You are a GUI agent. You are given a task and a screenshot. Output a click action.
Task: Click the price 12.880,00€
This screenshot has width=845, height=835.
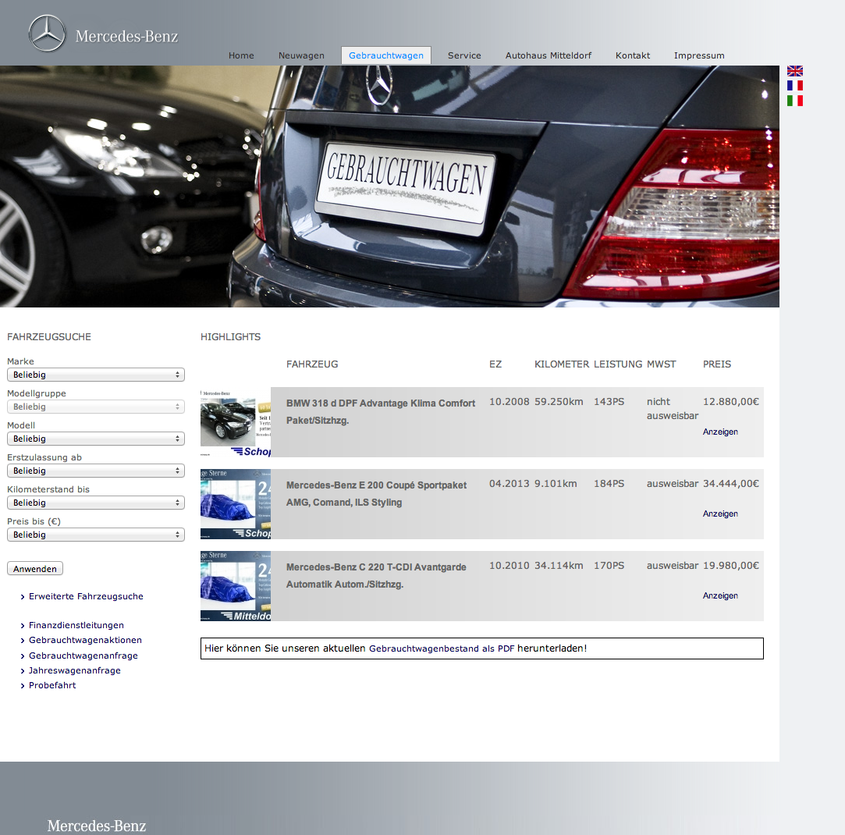pyautogui.click(x=731, y=402)
